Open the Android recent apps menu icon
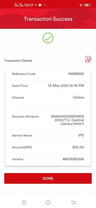 point(24,202)
